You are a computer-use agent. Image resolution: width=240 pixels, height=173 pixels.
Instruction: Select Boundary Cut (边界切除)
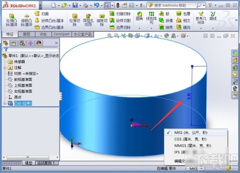(120, 27)
